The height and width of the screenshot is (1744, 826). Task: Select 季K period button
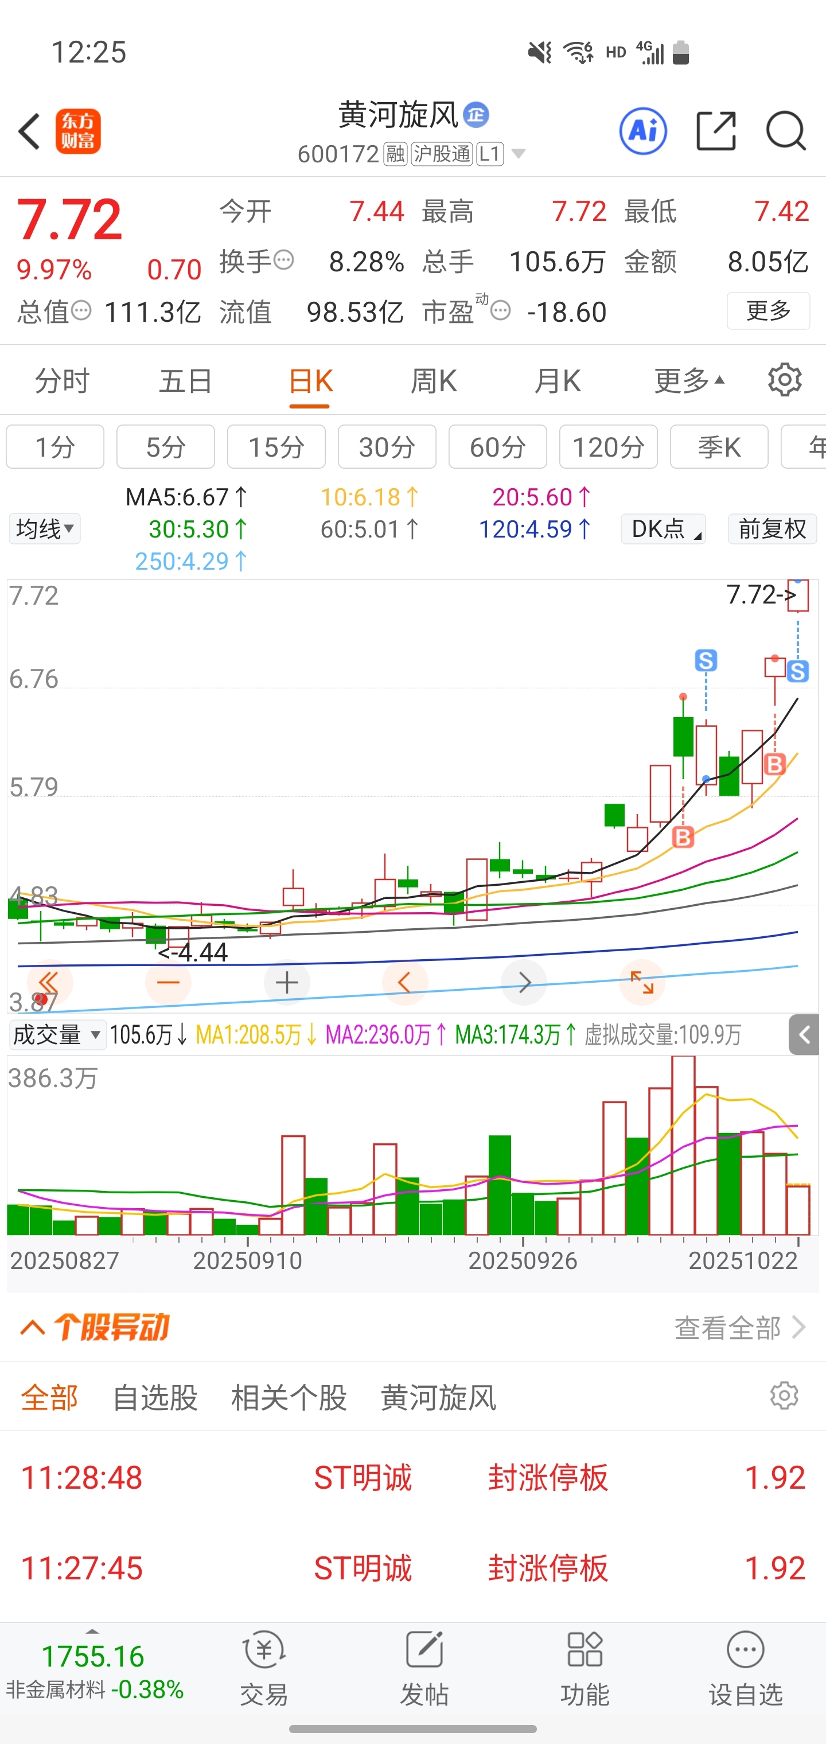point(719,447)
